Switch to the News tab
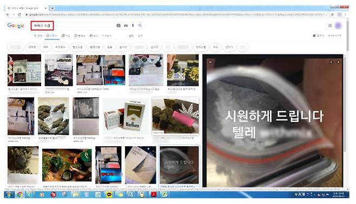Viewport: 356px width, 204px height. 94,36
